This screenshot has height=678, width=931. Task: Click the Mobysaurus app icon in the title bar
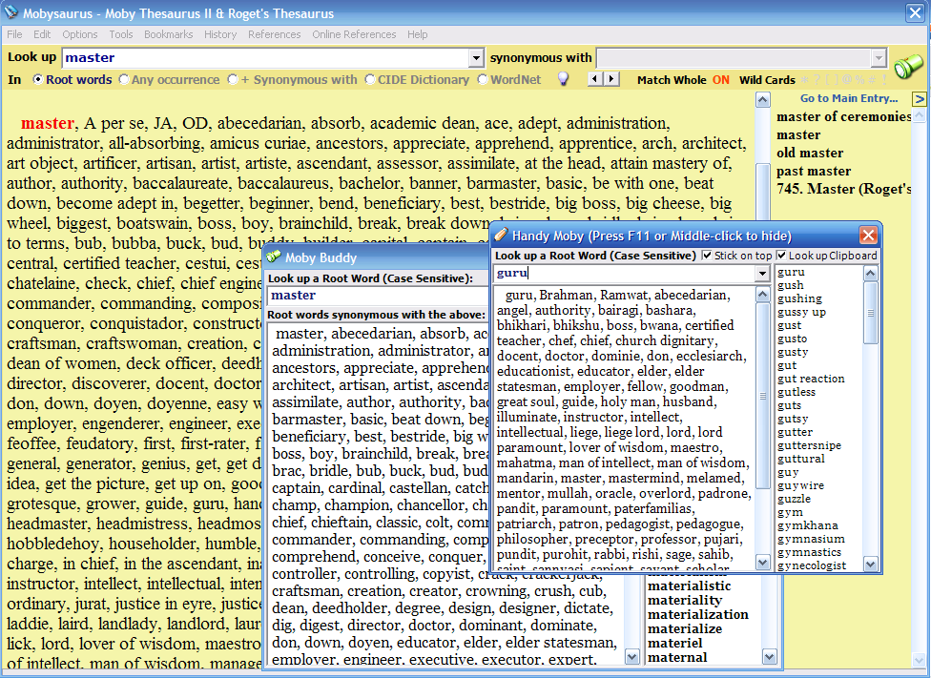point(11,12)
